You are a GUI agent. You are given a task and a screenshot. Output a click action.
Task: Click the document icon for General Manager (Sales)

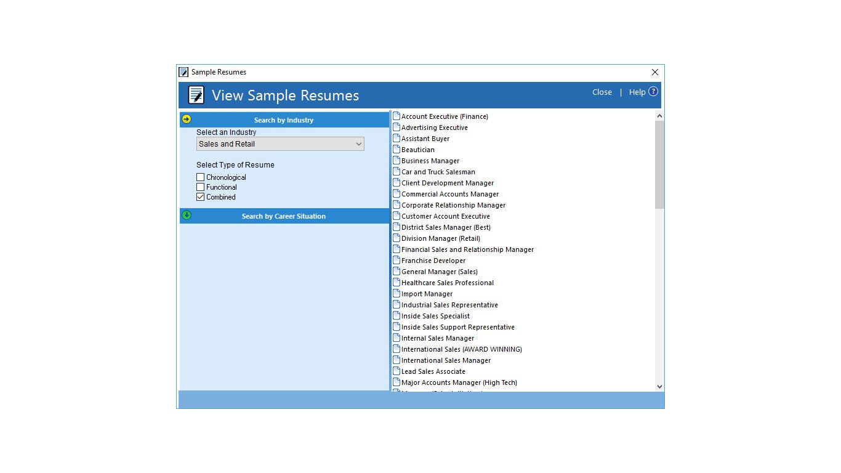click(x=396, y=271)
